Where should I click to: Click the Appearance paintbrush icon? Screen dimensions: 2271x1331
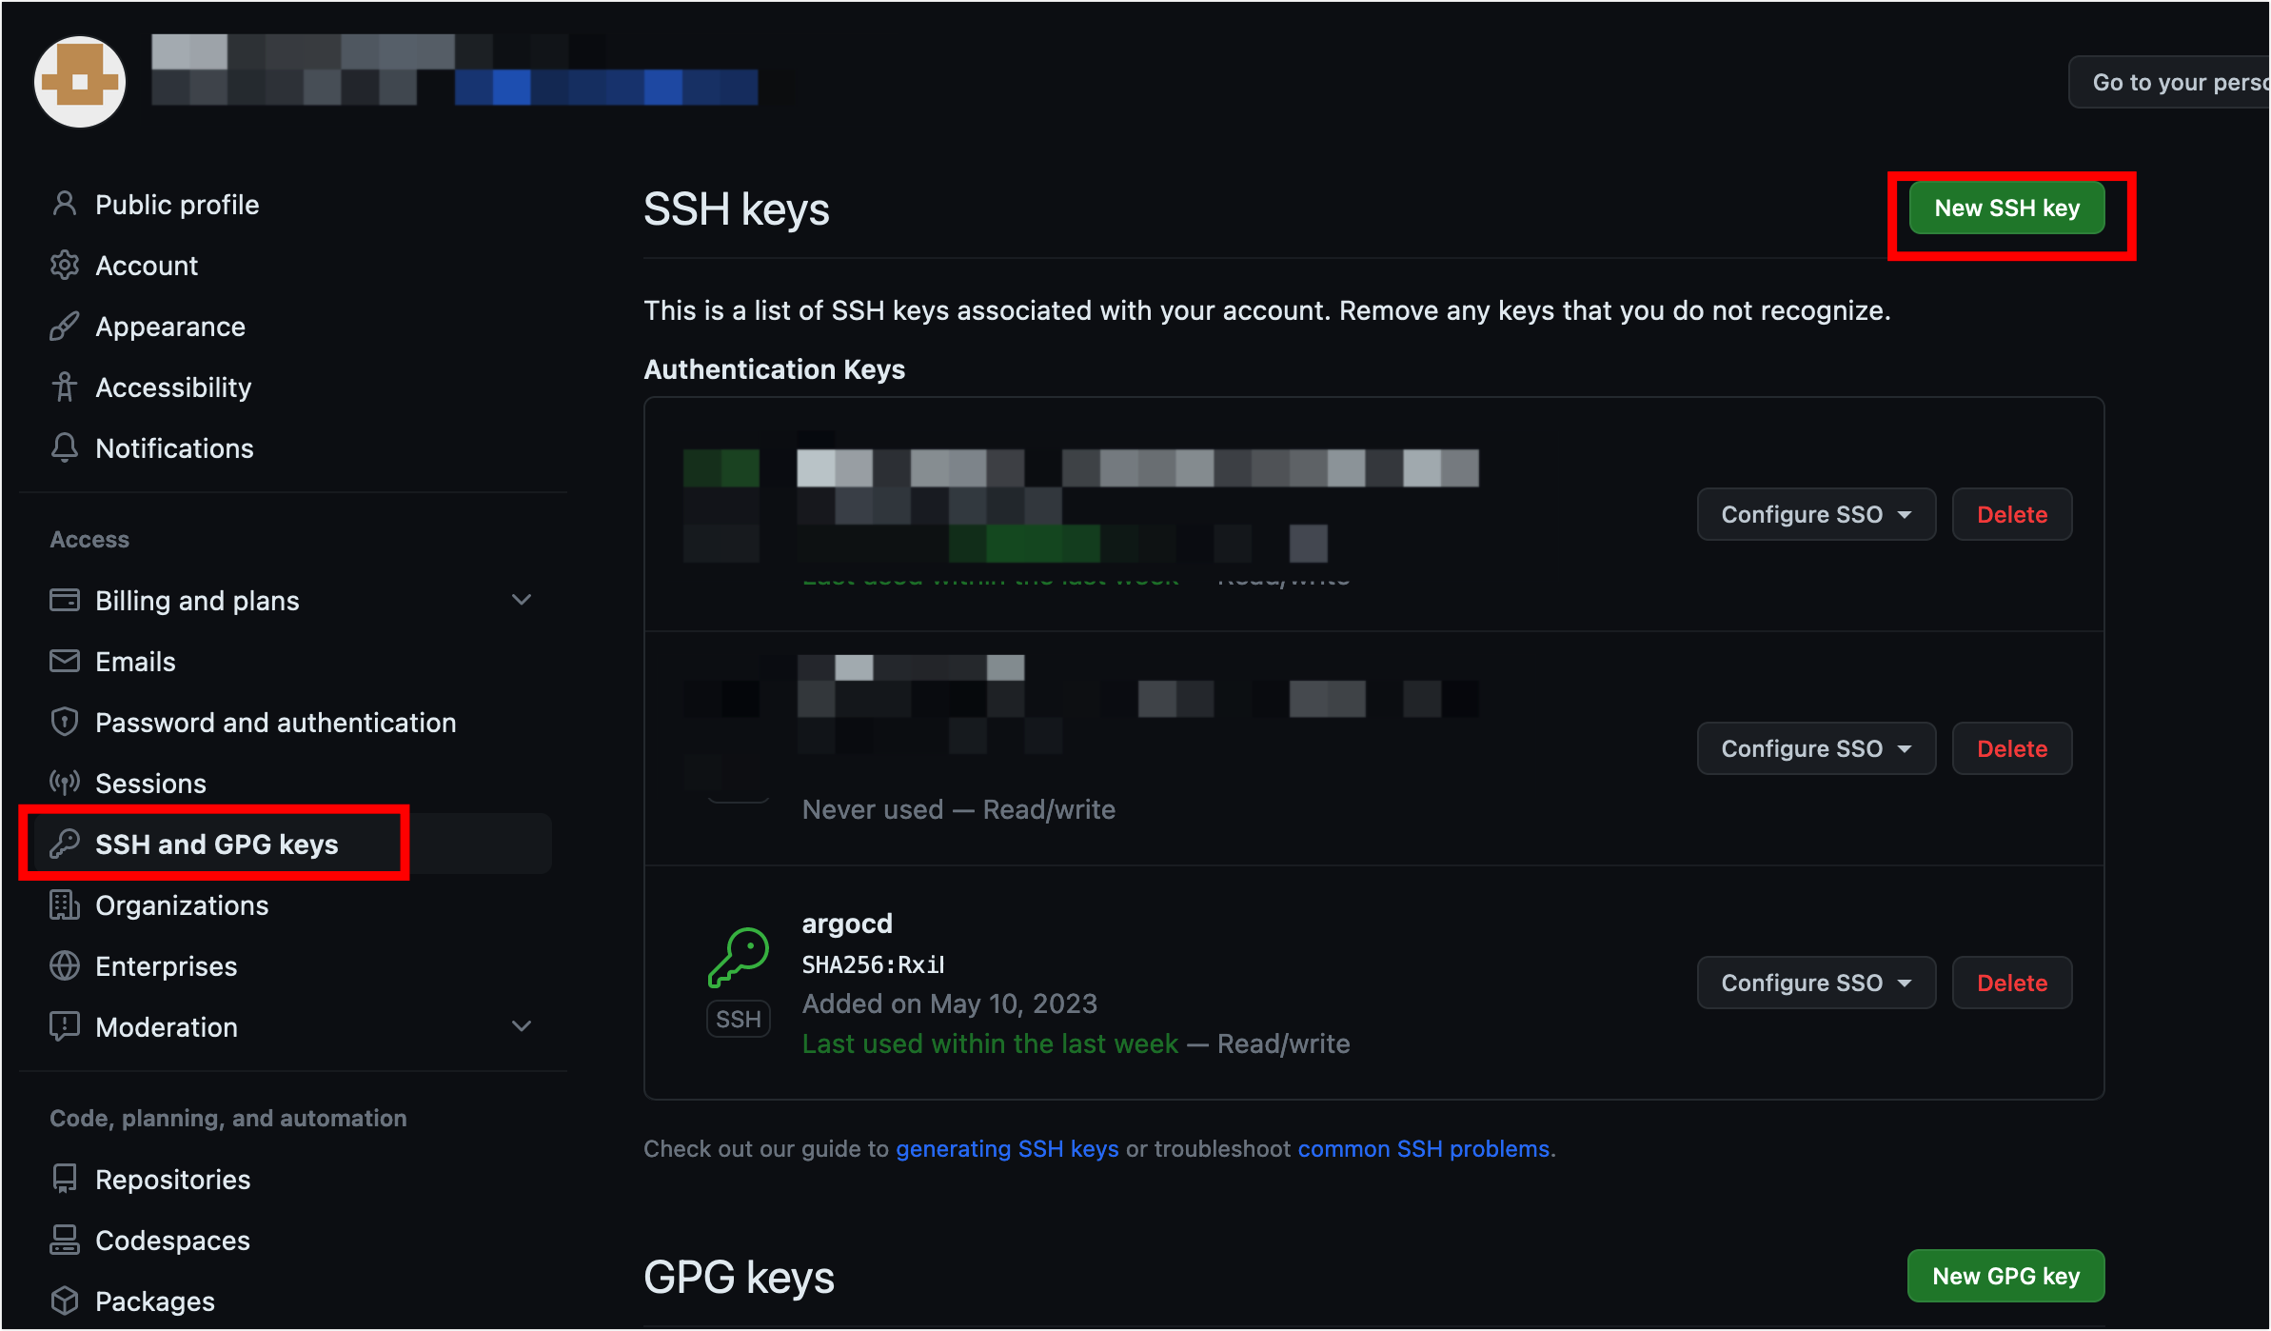(65, 326)
